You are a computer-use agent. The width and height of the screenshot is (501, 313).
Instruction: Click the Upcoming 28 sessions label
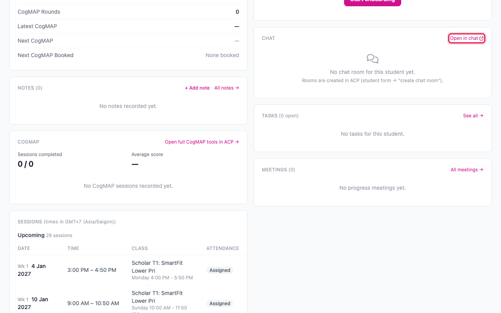45,235
